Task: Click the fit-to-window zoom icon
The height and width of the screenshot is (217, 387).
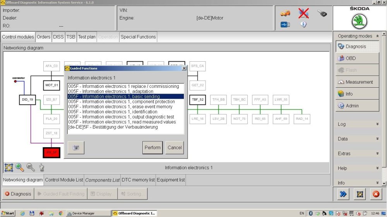Action: click(x=9, y=167)
